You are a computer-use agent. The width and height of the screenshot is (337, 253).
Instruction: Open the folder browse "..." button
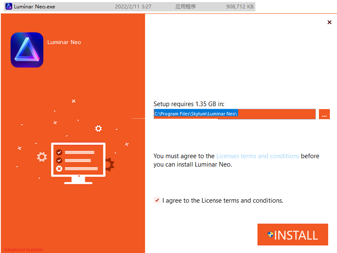pos(324,114)
